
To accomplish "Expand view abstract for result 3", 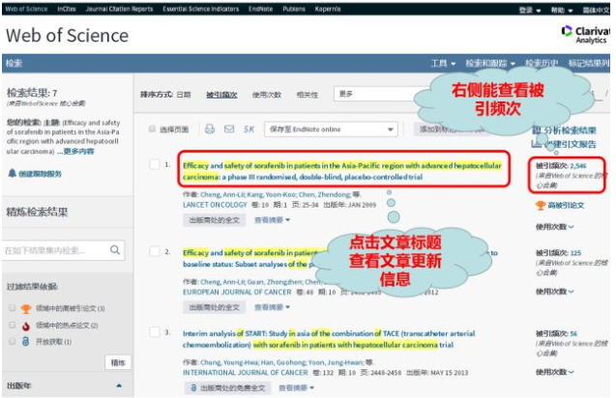I will [296, 387].
